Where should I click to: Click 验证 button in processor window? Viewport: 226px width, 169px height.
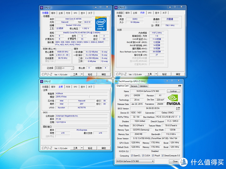(90, 74)
